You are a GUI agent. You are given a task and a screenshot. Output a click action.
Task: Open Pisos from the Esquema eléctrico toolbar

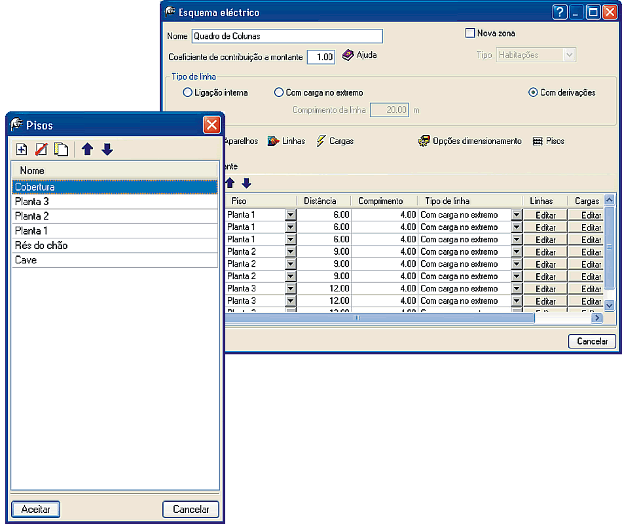(549, 141)
